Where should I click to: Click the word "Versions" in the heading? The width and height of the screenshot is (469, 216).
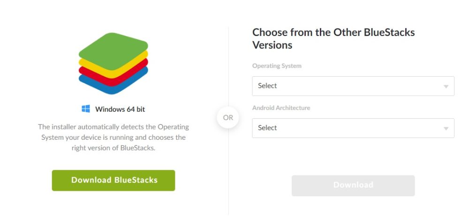272,45
